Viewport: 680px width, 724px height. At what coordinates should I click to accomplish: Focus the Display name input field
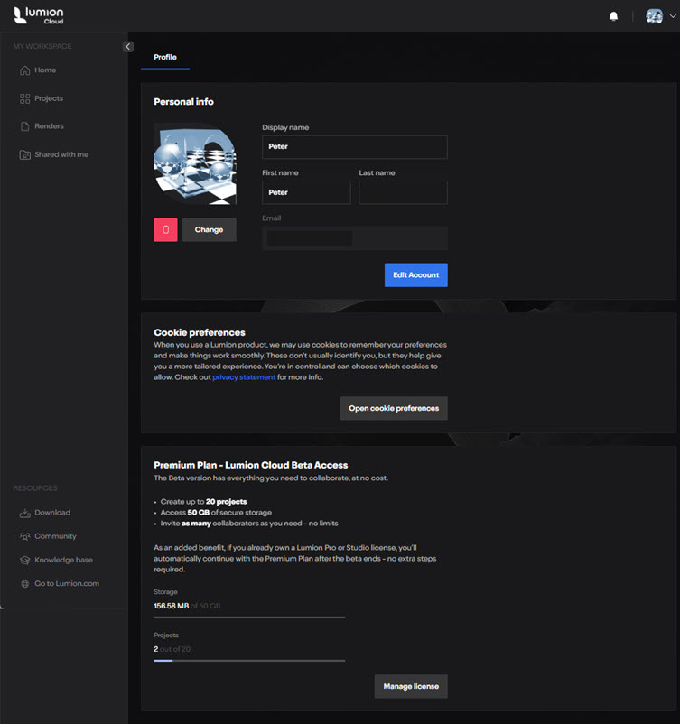[x=354, y=147]
